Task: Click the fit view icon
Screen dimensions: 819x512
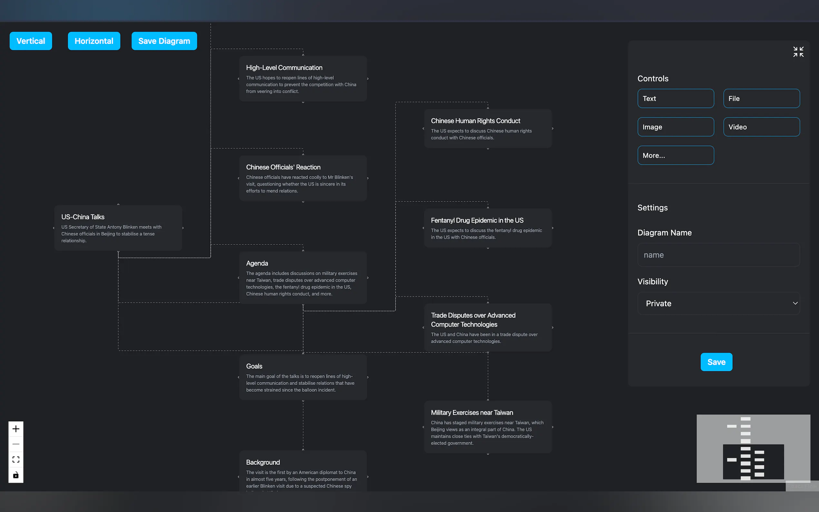Action: [x=16, y=459]
